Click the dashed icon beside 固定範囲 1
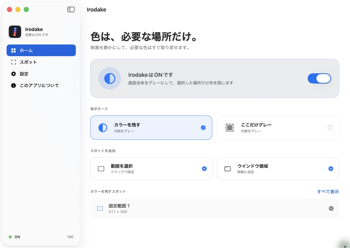Screen dimensions: 350x248 100,209
